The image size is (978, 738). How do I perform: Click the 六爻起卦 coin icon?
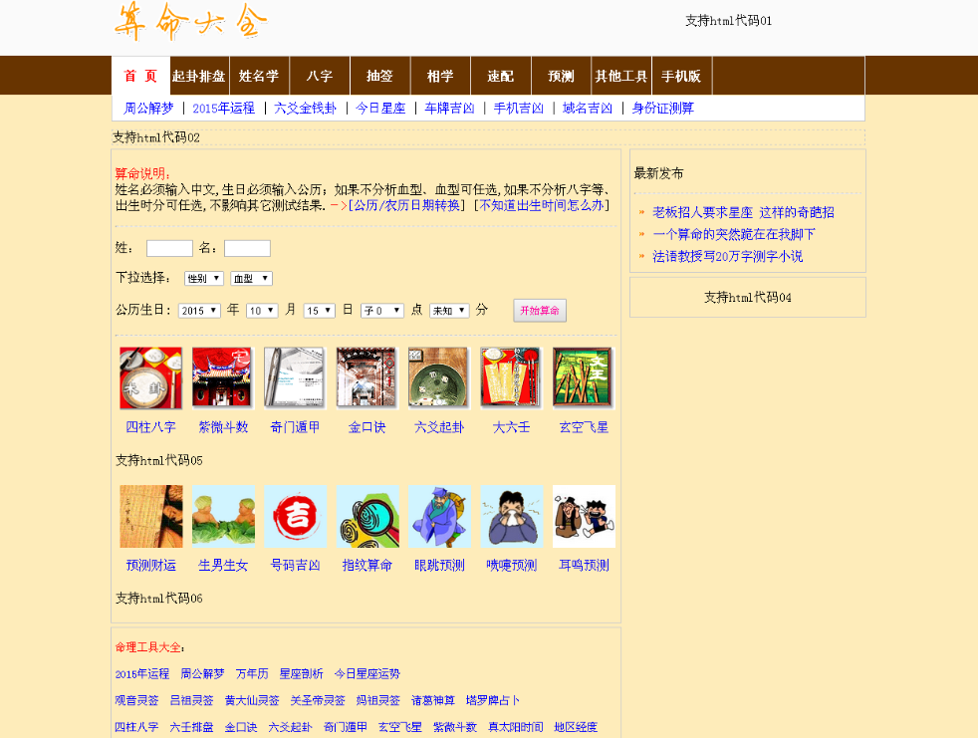(438, 378)
